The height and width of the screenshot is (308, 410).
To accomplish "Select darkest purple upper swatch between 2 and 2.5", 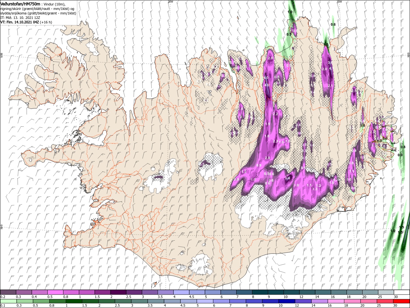I will 118,292.
